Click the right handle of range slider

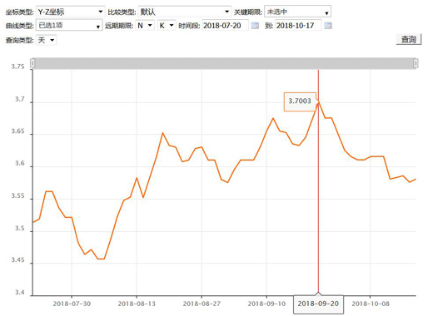pos(416,63)
